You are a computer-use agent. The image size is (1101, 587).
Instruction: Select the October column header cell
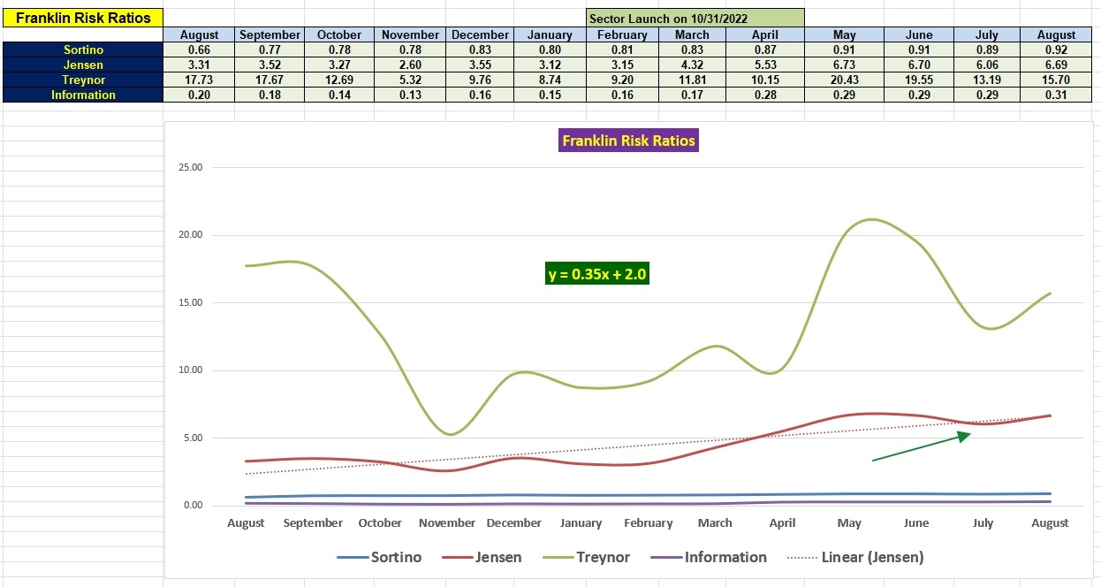[x=339, y=34]
